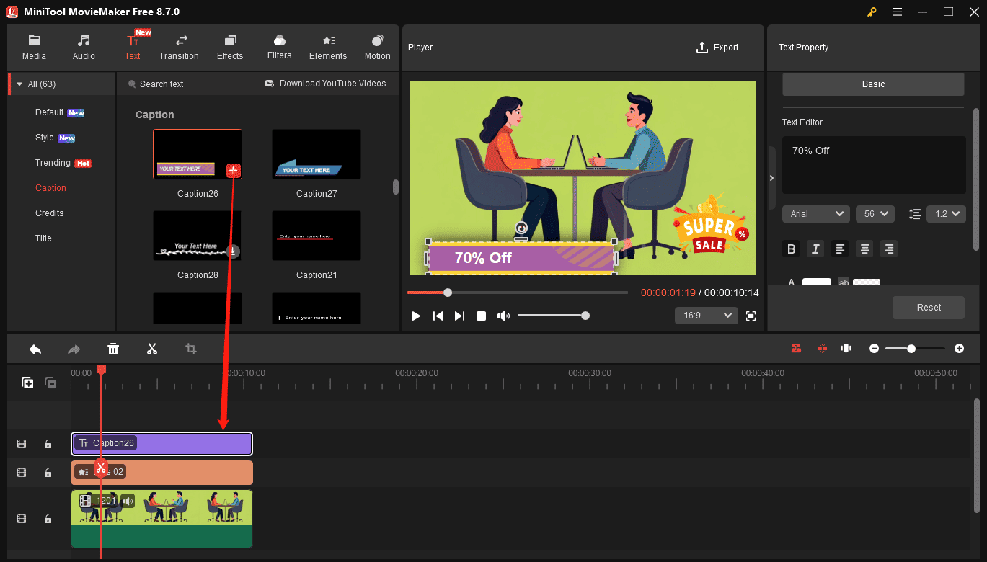Click the auto-fit timeline zoom icon
The image size is (987, 562).
846,348
